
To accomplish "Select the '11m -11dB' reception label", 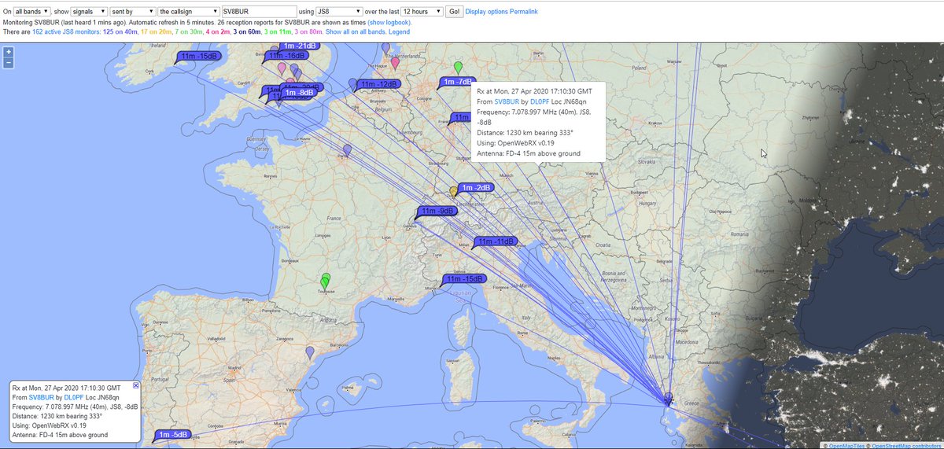I will click(495, 241).
